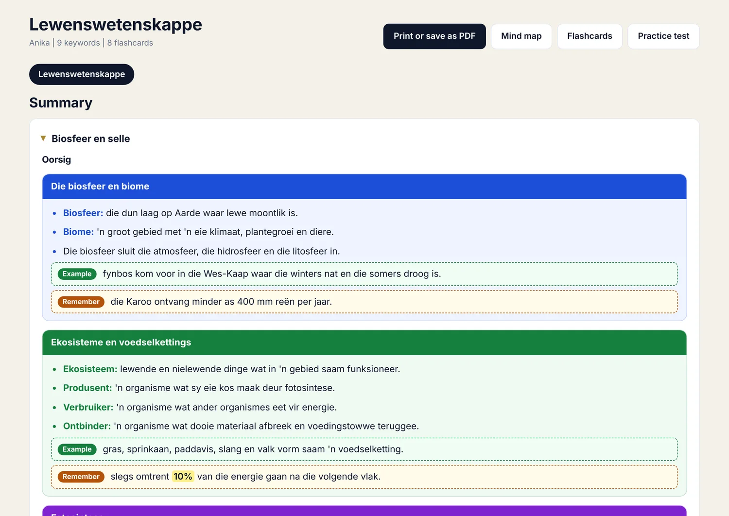Viewport: 729px width, 516px height.
Task: Collapse the Biosfeer en selle section triangle
Action: click(x=43, y=138)
